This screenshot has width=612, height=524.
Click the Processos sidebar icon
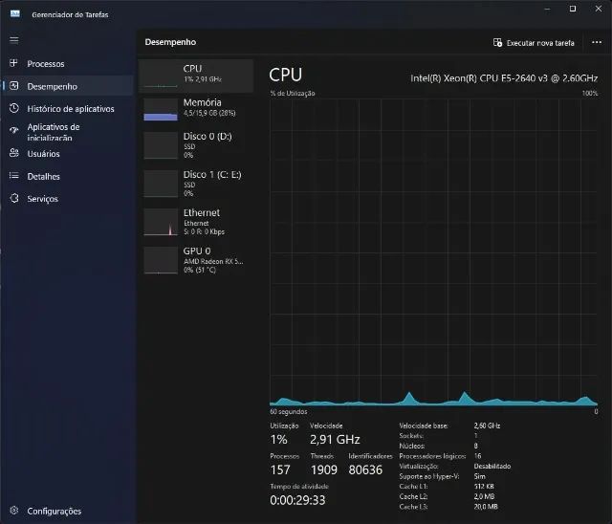(x=14, y=63)
